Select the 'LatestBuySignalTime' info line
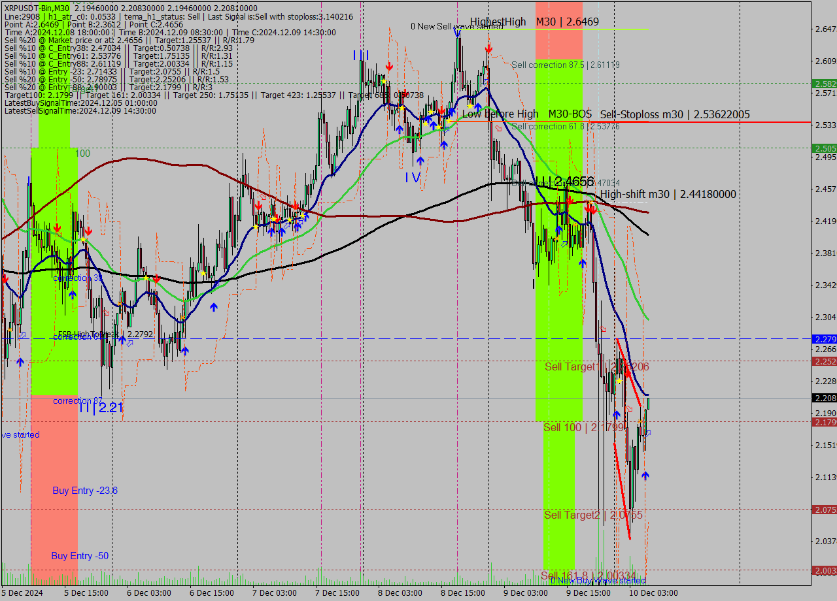The width and height of the screenshot is (837, 601). 81,103
